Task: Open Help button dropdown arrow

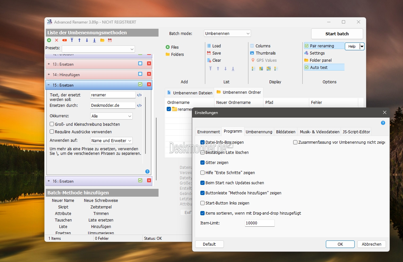Action: tap(362, 46)
